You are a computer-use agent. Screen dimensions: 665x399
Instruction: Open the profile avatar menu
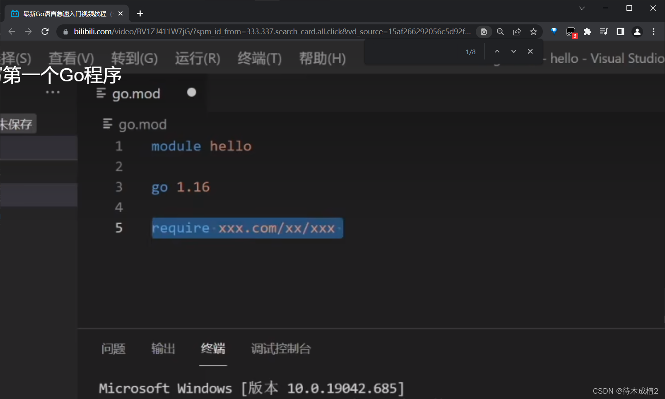[x=637, y=32]
